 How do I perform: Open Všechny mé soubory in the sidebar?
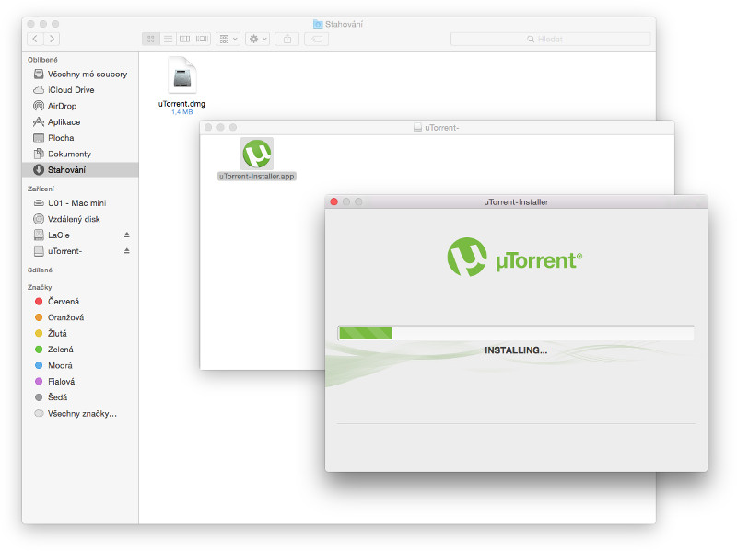(80, 75)
